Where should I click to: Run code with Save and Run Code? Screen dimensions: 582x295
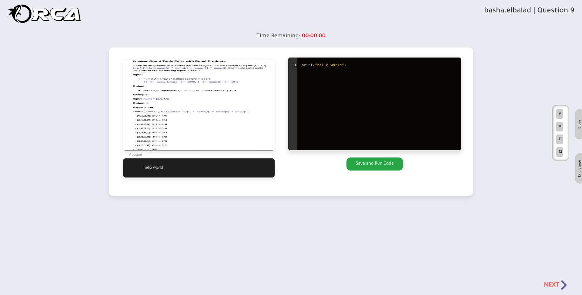pos(375,164)
